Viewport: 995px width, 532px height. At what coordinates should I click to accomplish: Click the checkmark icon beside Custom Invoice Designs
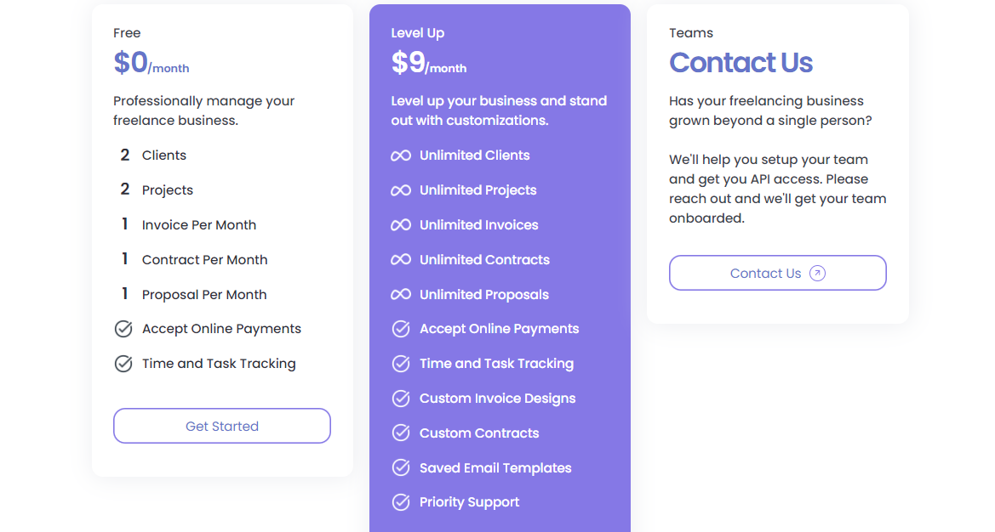[400, 398]
